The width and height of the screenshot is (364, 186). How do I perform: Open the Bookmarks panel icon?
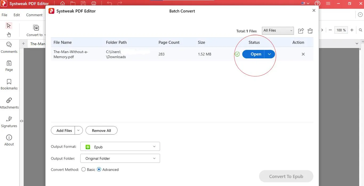point(9,82)
